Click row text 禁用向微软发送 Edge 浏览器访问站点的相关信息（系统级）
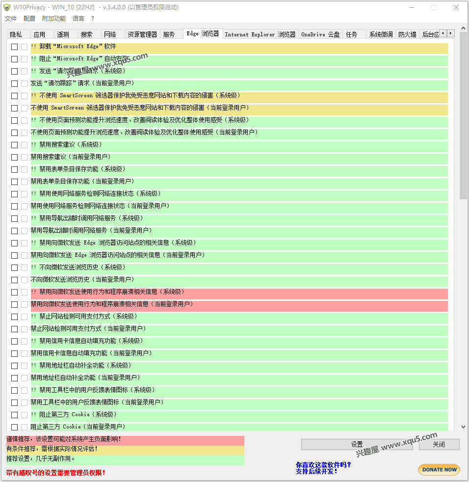Image resolution: width=469 pixels, height=482 pixels. [x=113, y=242]
